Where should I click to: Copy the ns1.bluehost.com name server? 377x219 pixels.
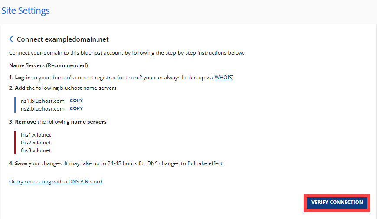tap(76, 101)
